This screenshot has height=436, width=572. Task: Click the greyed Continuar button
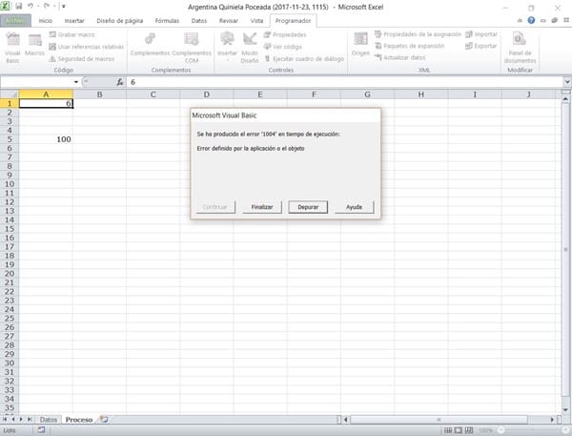click(x=215, y=207)
